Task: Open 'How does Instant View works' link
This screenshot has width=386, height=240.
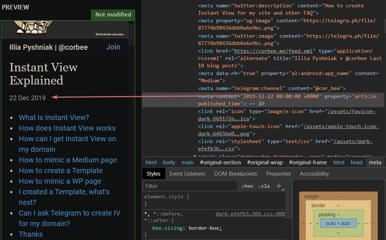Action: pyautogui.click(x=67, y=128)
